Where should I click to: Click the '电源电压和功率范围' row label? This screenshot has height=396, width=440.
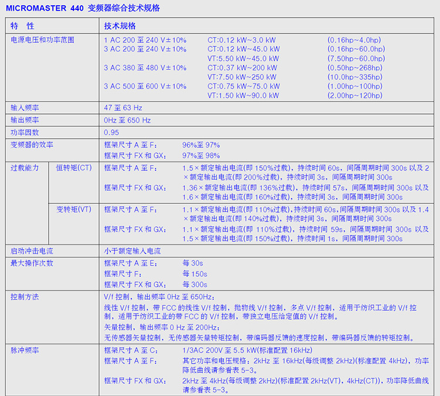(x=42, y=40)
